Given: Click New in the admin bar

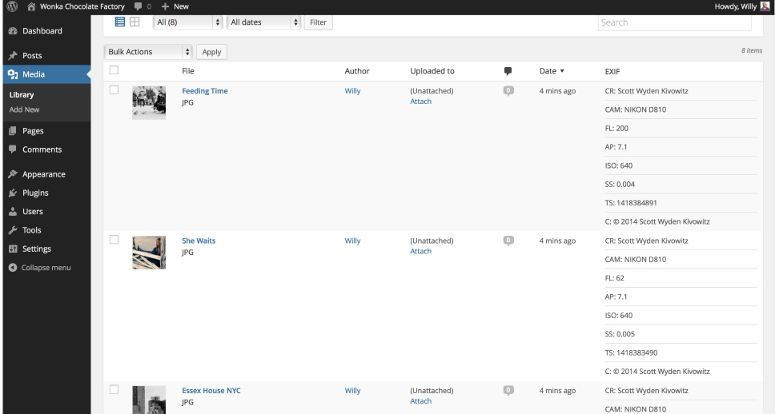Looking at the screenshot, I should pos(181,6).
